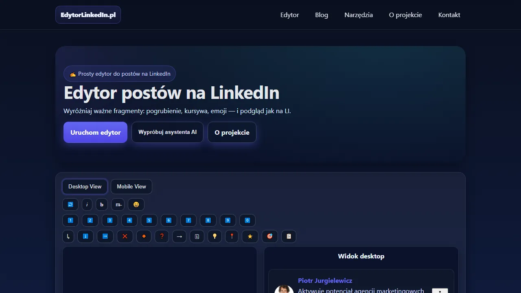Select the strikethrough formatting icon

click(x=118, y=204)
